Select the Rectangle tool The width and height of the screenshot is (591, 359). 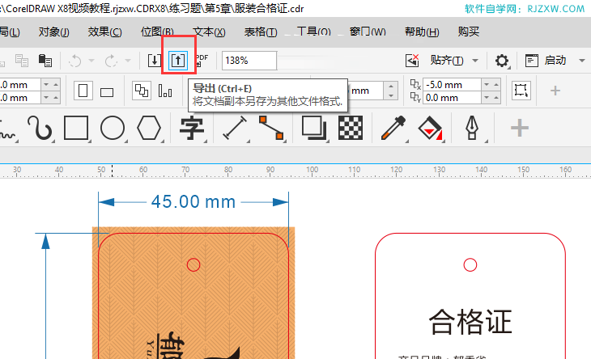click(76, 128)
